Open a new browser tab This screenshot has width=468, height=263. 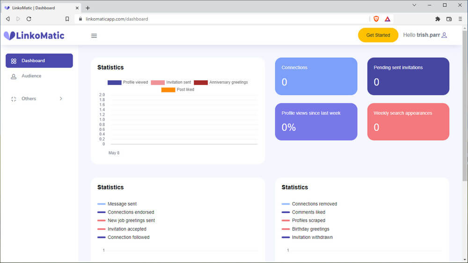tap(88, 8)
